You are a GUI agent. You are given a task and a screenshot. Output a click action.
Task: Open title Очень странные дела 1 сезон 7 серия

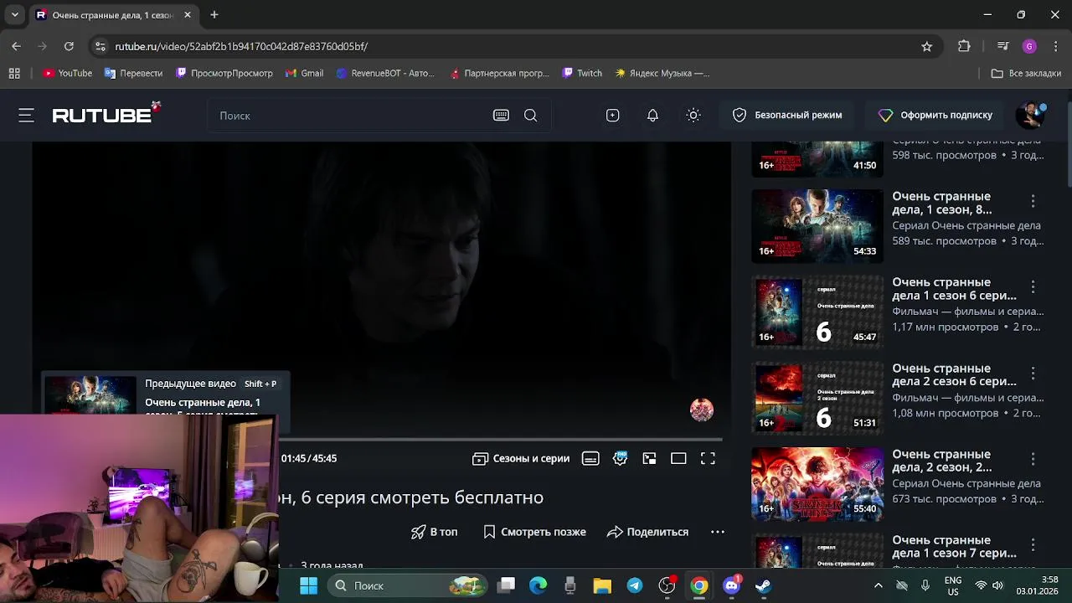[954, 547]
